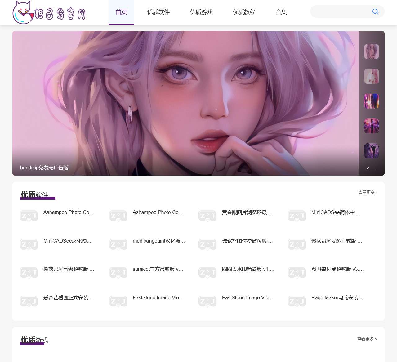This screenshot has width=397, height=362.
Task: Switch to the 优质教程 navigation item
Action: click(x=244, y=12)
